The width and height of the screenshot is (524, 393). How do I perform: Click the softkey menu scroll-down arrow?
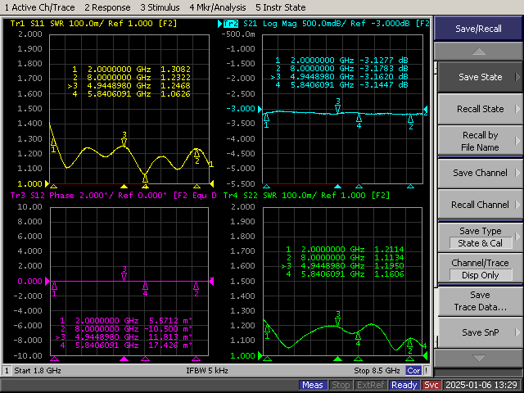pos(478,358)
